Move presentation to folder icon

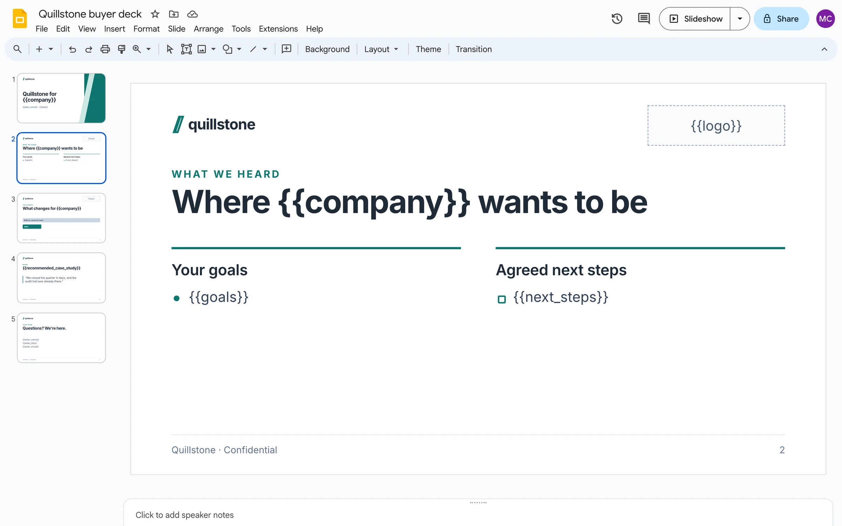[x=174, y=14]
